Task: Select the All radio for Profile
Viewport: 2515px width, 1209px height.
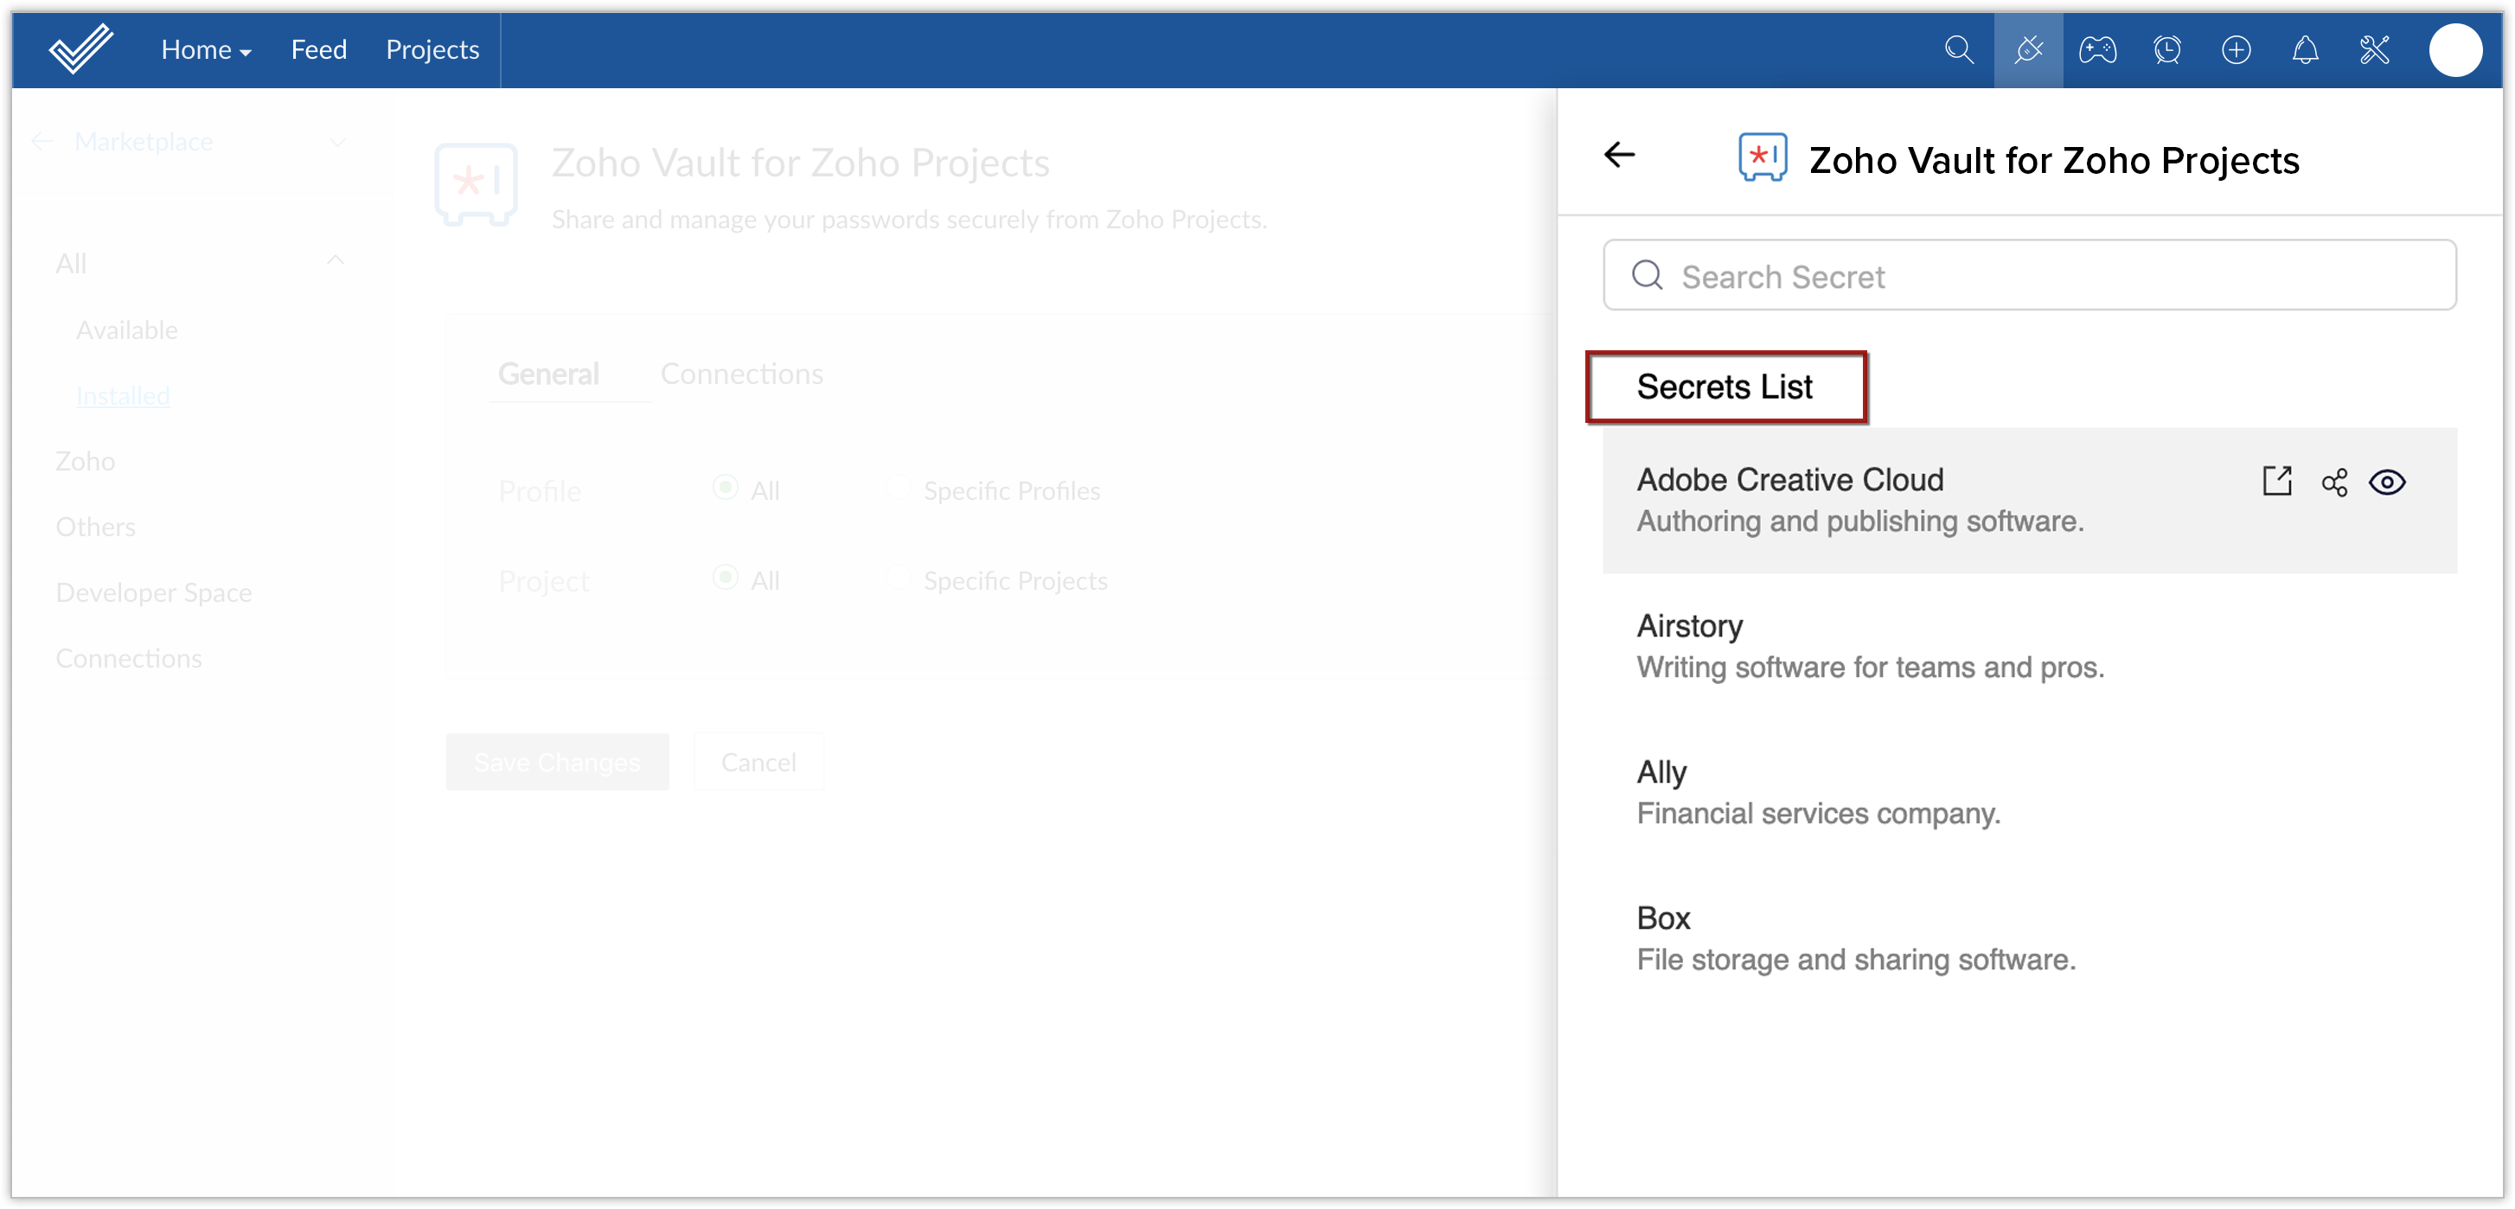Action: click(x=726, y=487)
